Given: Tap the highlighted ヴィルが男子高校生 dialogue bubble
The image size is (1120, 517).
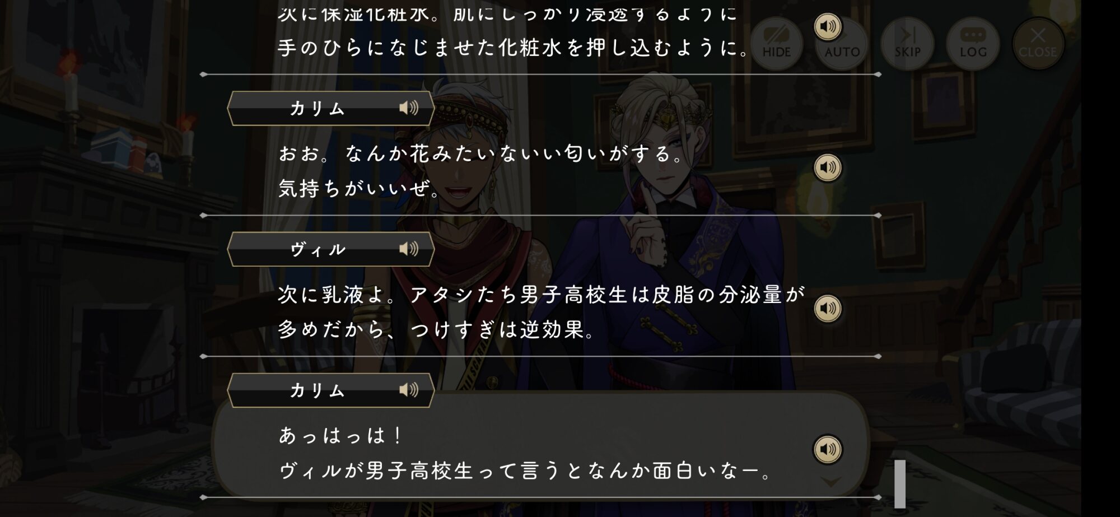Looking at the screenshot, I should click(540, 445).
